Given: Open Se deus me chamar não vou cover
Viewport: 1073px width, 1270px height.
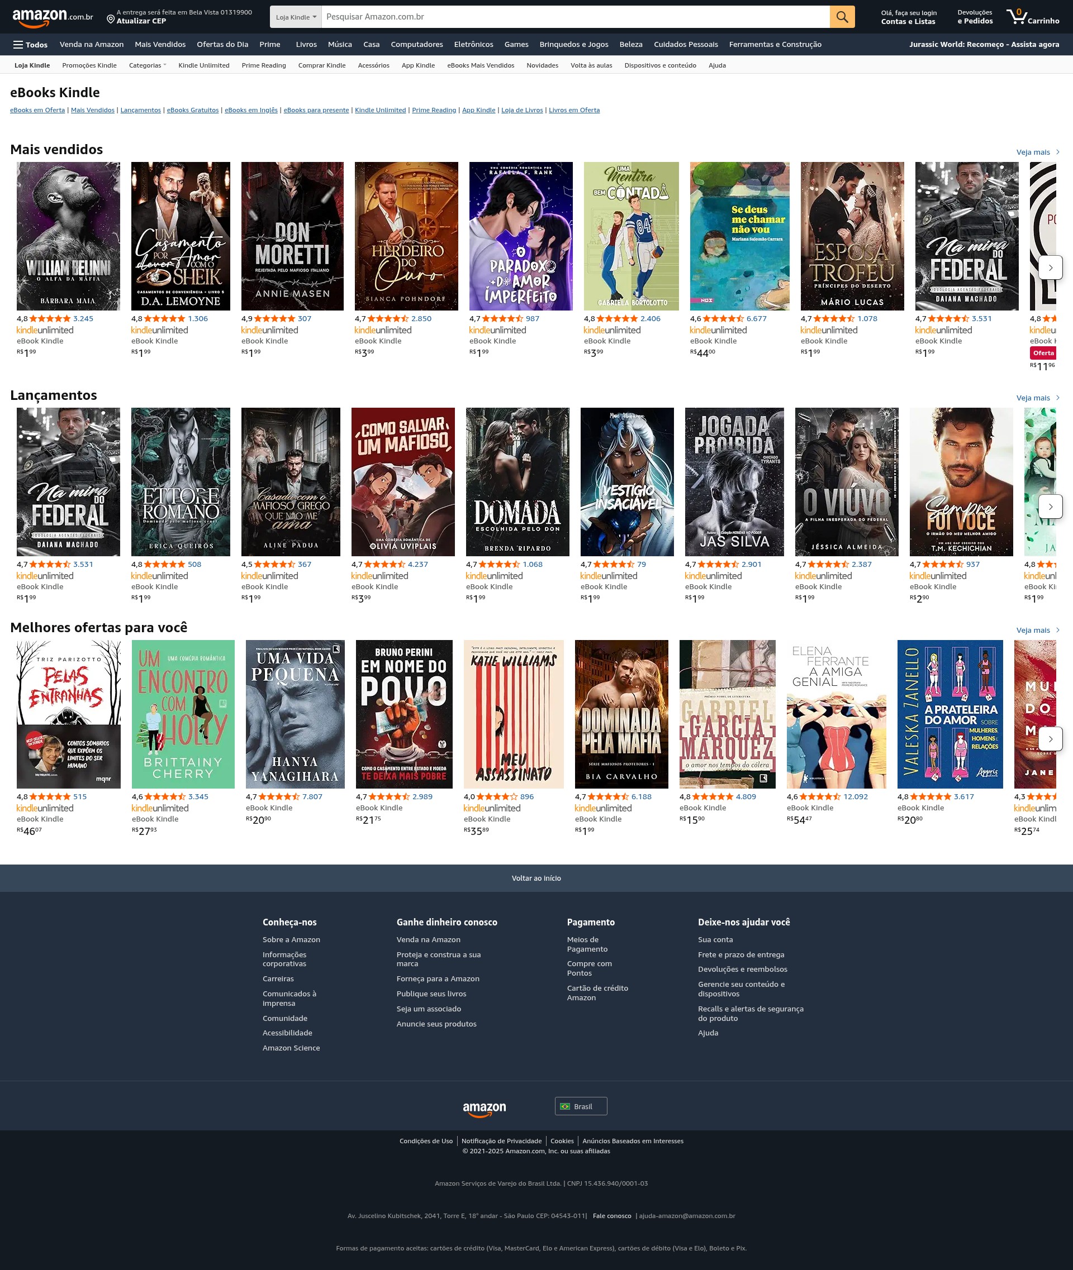Looking at the screenshot, I should pyautogui.click(x=740, y=236).
